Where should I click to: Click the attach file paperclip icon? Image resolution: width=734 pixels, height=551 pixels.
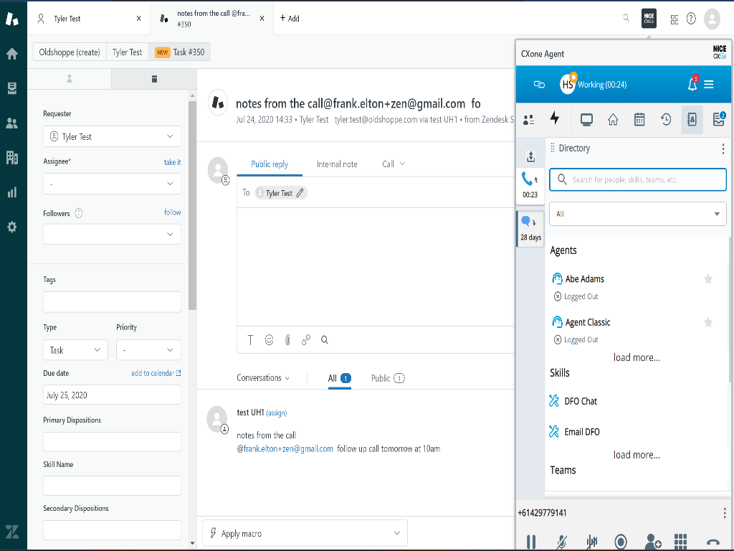(287, 340)
